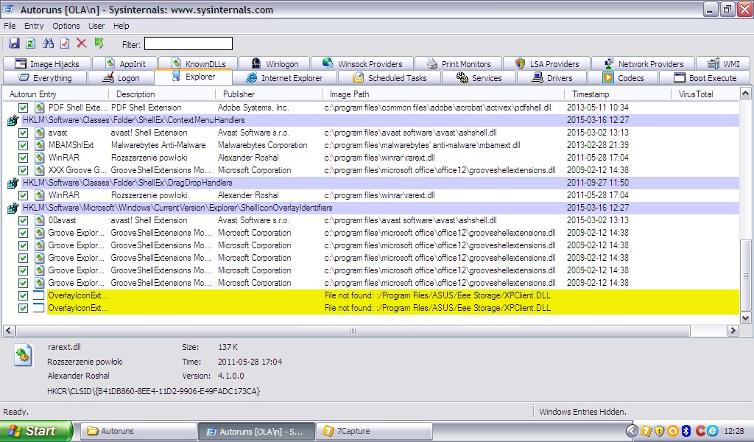Viewport: 754px width, 442px height.
Task: Click the shield tray icon
Action: (x=660, y=431)
